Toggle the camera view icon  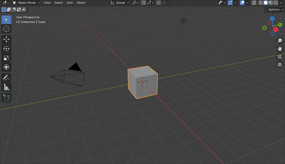coord(280,57)
